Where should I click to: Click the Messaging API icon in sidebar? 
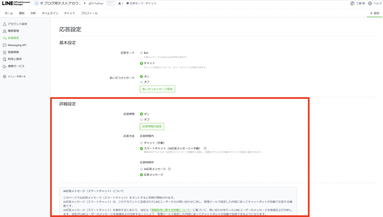(x=4, y=45)
